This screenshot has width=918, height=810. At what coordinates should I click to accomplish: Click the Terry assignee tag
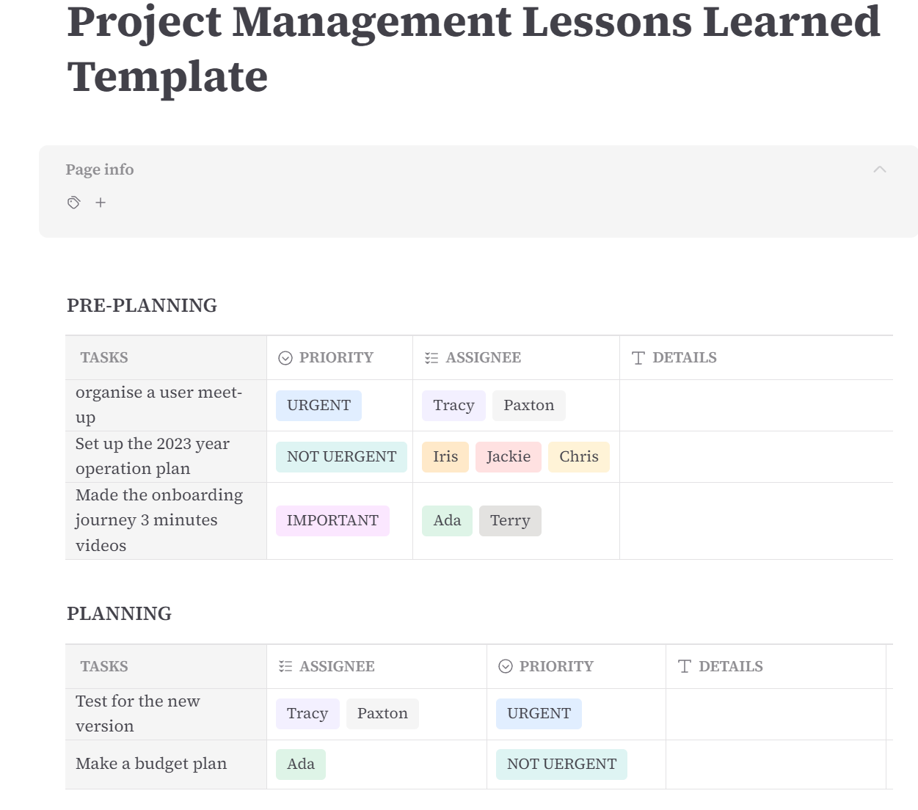[510, 521]
